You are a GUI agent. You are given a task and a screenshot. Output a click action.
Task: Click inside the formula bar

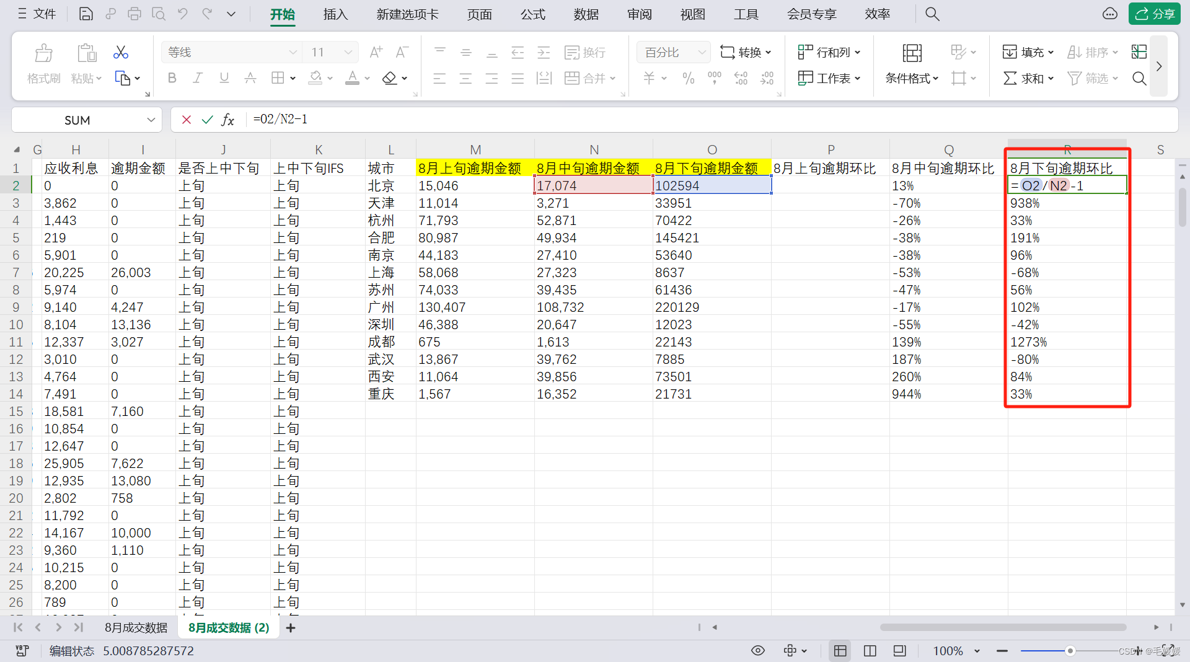point(712,120)
